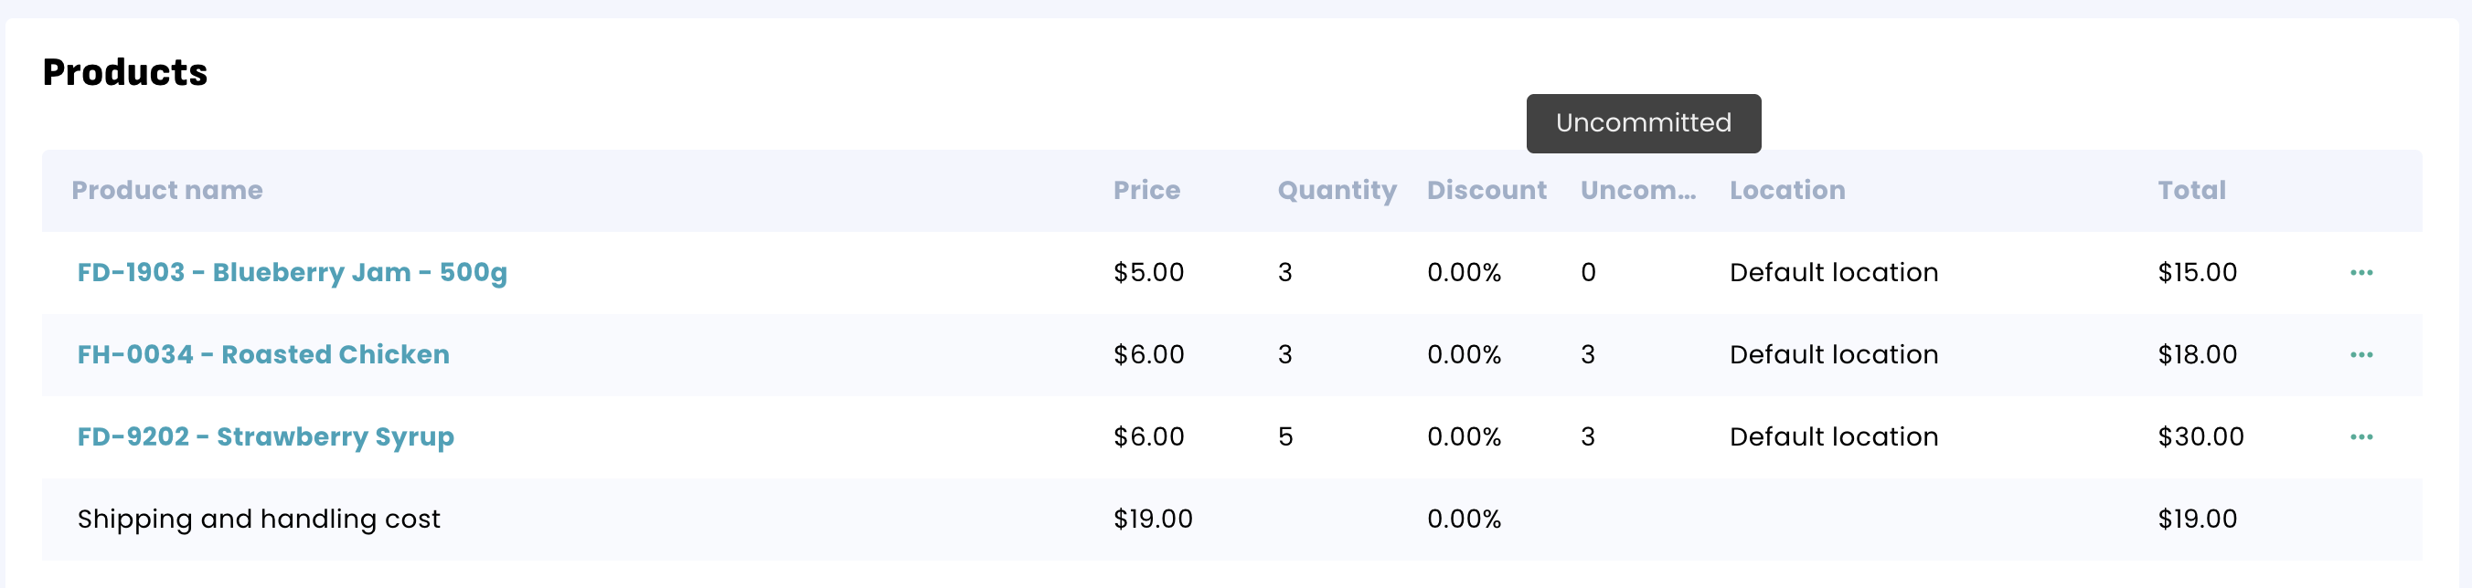Viewport: 2472px width, 588px height.
Task: Click the quantity 5 in Strawberry Syrup row
Action: (x=1285, y=437)
